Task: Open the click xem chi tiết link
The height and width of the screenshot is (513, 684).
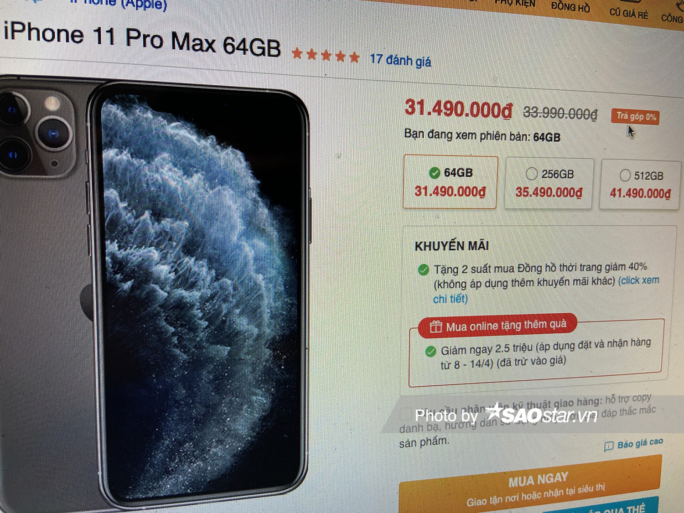Action: tap(546, 289)
